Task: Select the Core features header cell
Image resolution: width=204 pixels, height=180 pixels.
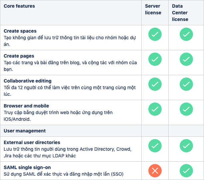Action: click(x=71, y=13)
